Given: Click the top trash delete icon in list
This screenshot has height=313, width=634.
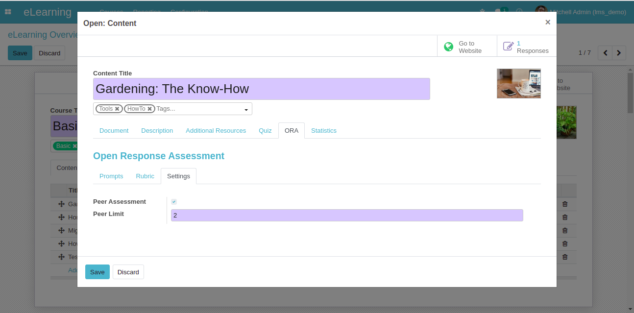Looking at the screenshot, I should (x=565, y=204).
